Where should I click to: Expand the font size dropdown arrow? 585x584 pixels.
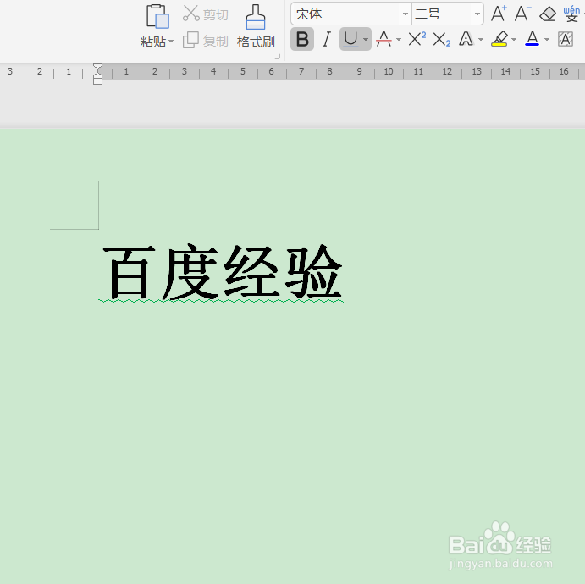[x=477, y=14]
